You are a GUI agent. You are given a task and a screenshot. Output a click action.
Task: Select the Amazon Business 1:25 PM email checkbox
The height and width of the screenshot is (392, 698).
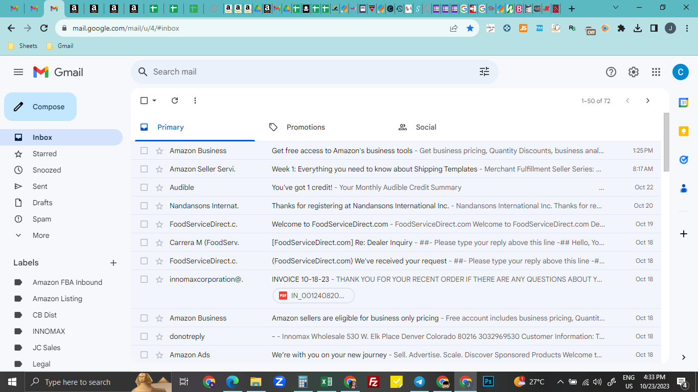[144, 151]
